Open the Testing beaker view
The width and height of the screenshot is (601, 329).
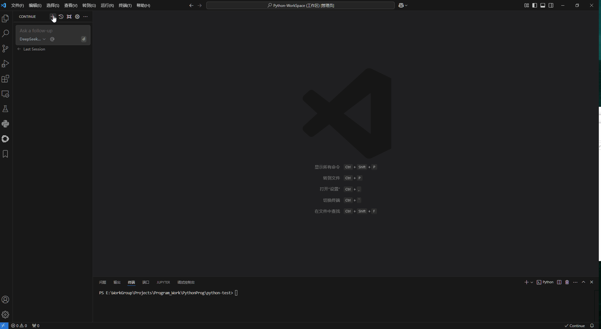tap(5, 109)
